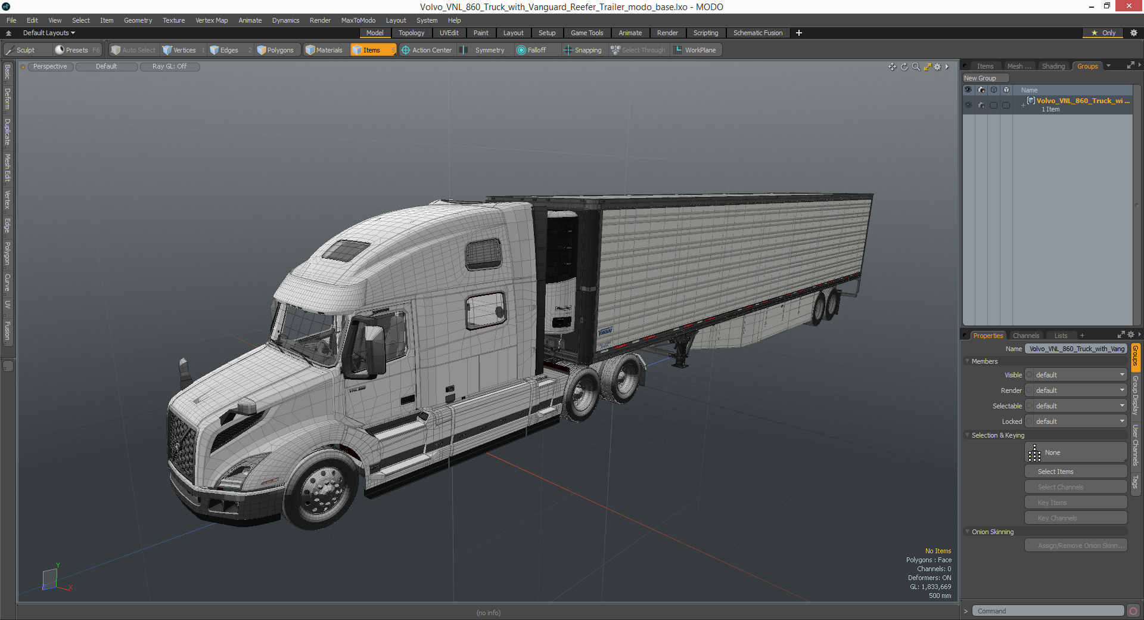Open the viewport settings gear
Viewport: 1144px width, 620px height.
pos(937,67)
